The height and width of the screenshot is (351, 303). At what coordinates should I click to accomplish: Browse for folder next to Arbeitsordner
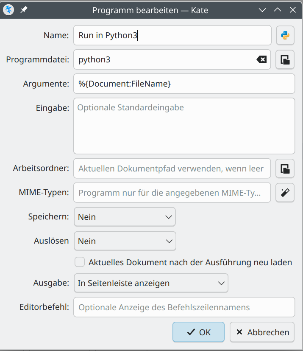285,168
